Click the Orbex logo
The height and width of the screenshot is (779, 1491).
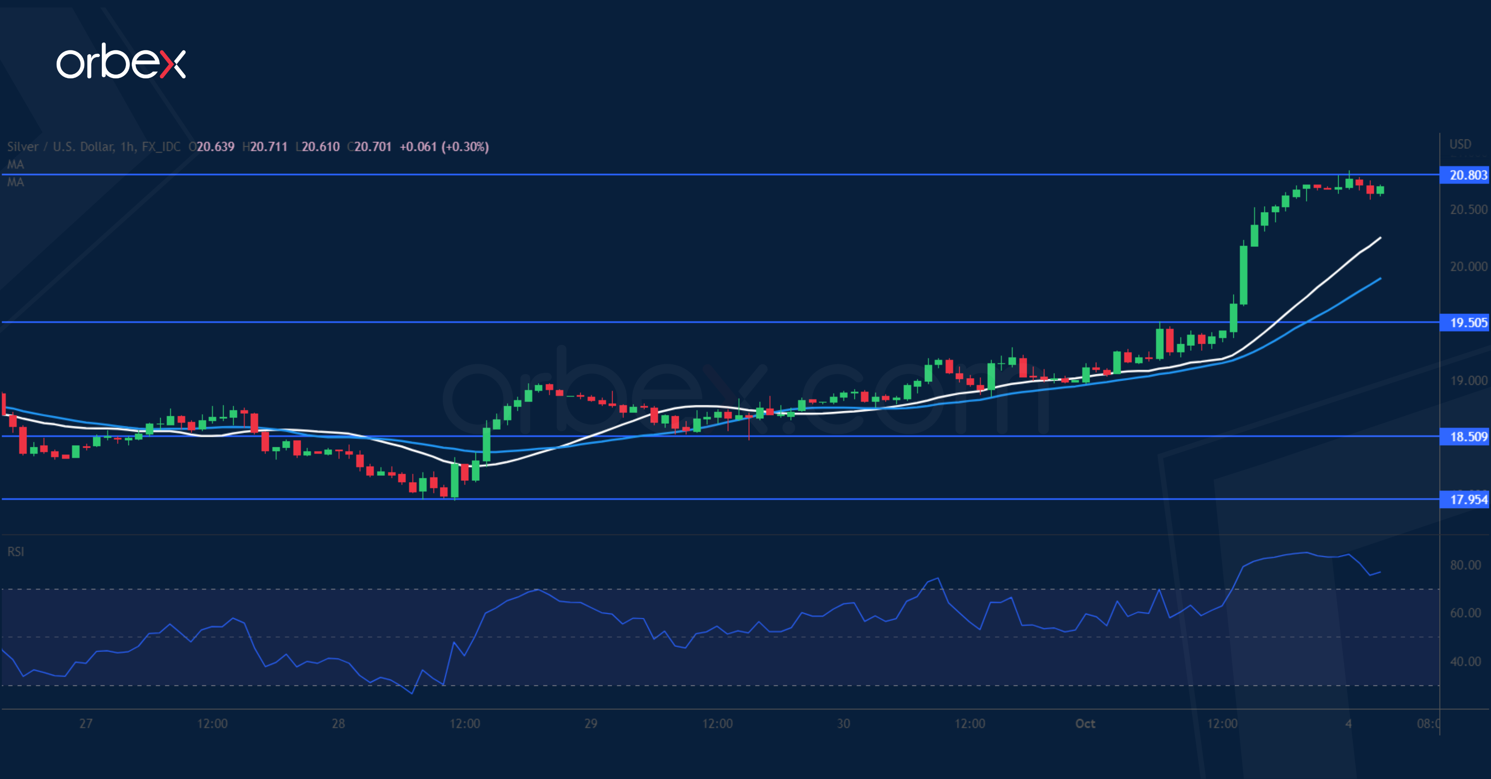[x=121, y=62]
